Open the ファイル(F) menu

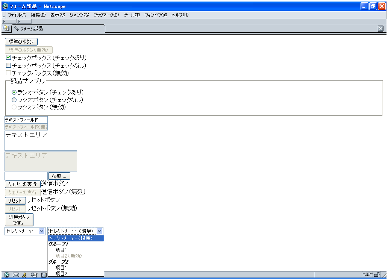pyautogui.click(x=17, y=15)
